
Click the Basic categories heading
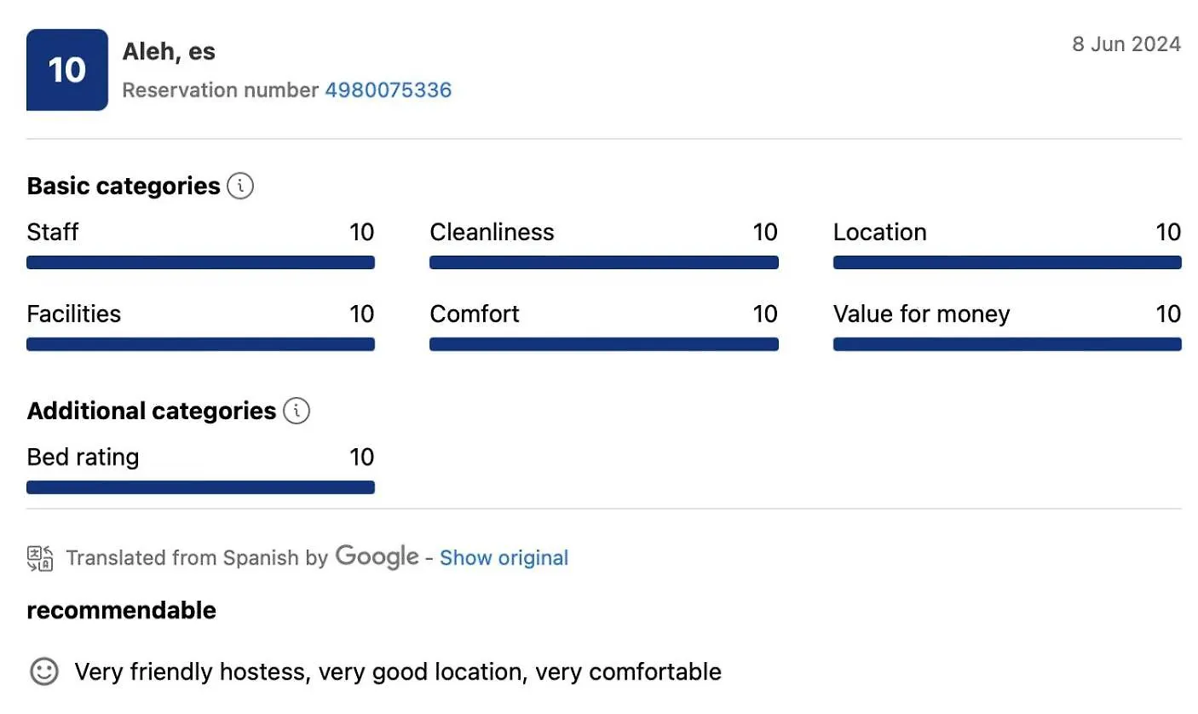coord(124,186)
